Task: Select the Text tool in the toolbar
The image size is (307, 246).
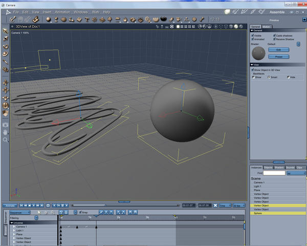Action: click(87, 19)
